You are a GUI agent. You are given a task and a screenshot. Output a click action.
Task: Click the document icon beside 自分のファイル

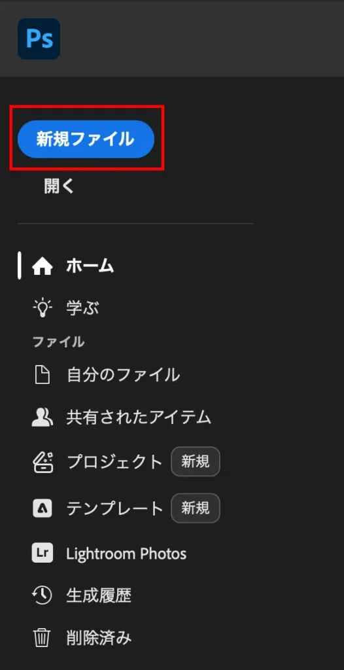(x=43, y=375)
